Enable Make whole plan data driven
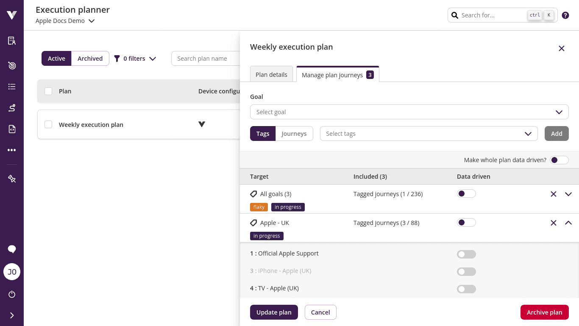Viewport: 579px width, 326px height. (x=559, y=160)
